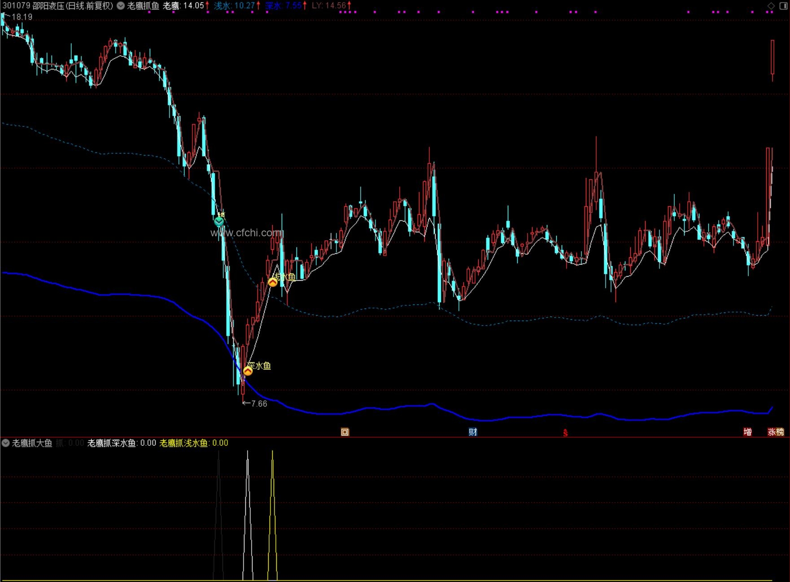Viewport: 790px width, 582px height.
Task: Select the 老鹰抓鱼 main indicator name
Action: 143,6
